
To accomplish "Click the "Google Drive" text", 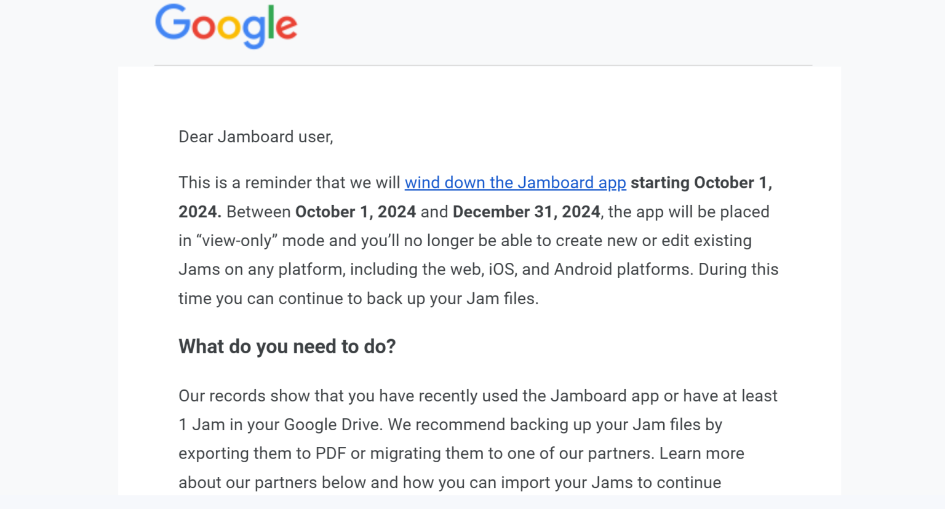I will coord(328,425).
